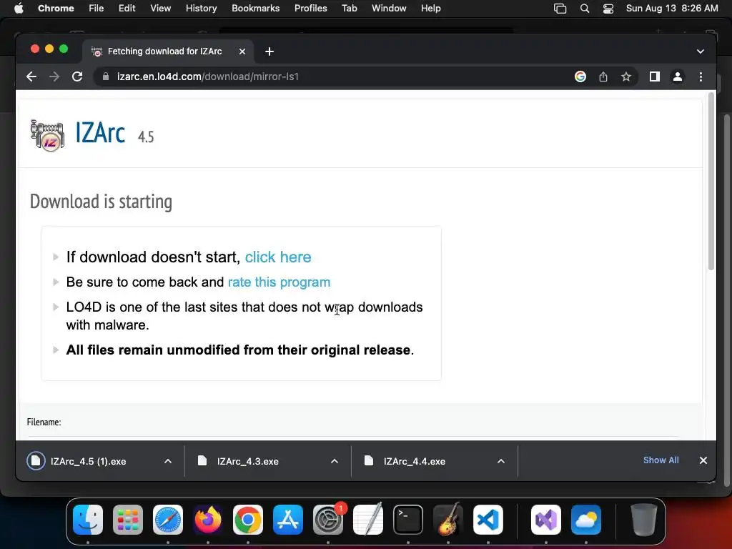Click the IZArc_4.3.exe download item

coord(247,461)
